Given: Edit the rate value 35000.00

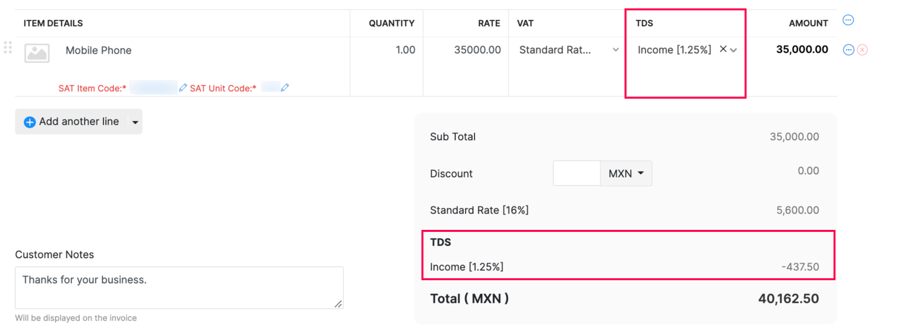Looking at the screenshot, I should tap(476, 49).
